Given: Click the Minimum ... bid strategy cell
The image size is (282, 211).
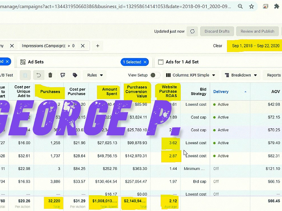Looking at the screenshot, I should [194, 169].
